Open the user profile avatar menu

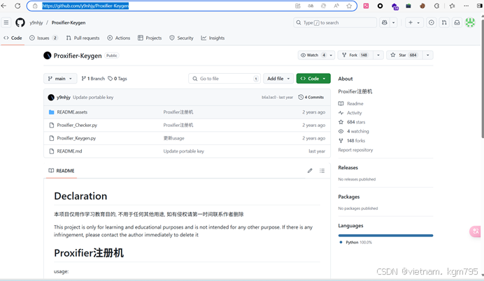[470, 22]
